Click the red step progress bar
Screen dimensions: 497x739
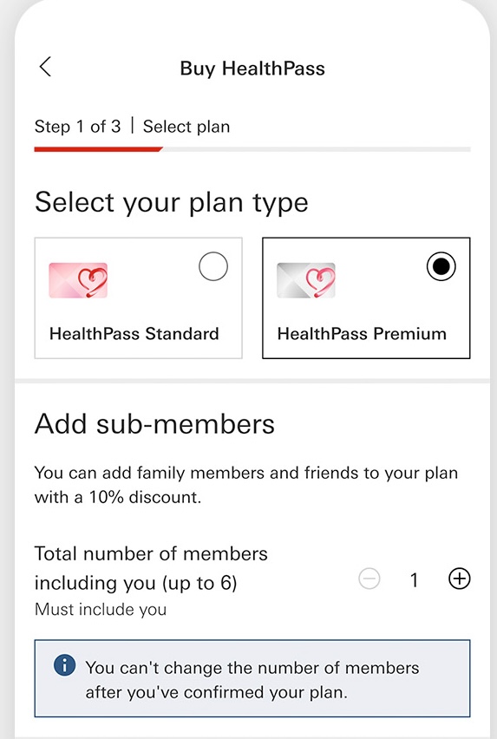(x=99, y=149)
